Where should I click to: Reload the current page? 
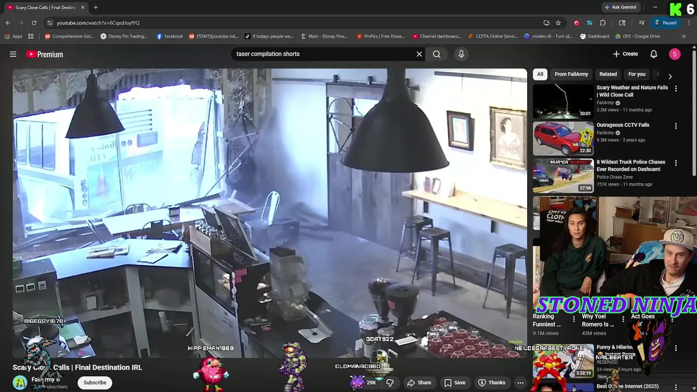34,23
